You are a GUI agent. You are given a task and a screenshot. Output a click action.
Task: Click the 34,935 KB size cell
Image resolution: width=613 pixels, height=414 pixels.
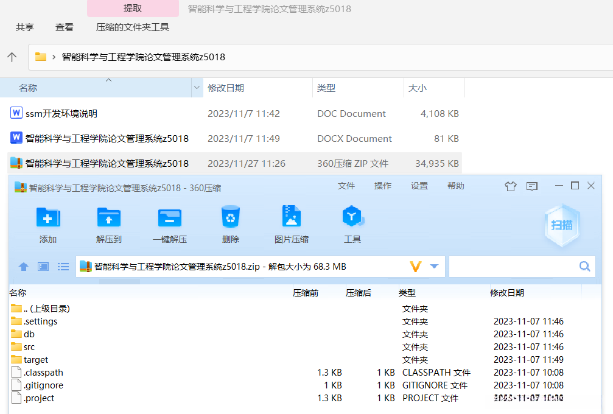(x=436, y=163)
